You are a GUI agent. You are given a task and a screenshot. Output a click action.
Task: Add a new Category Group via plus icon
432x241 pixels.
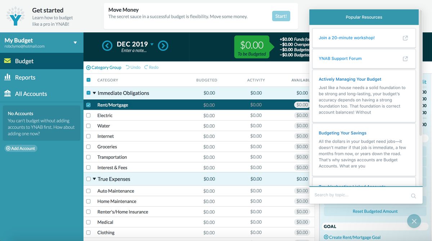[x=88, y=67]
